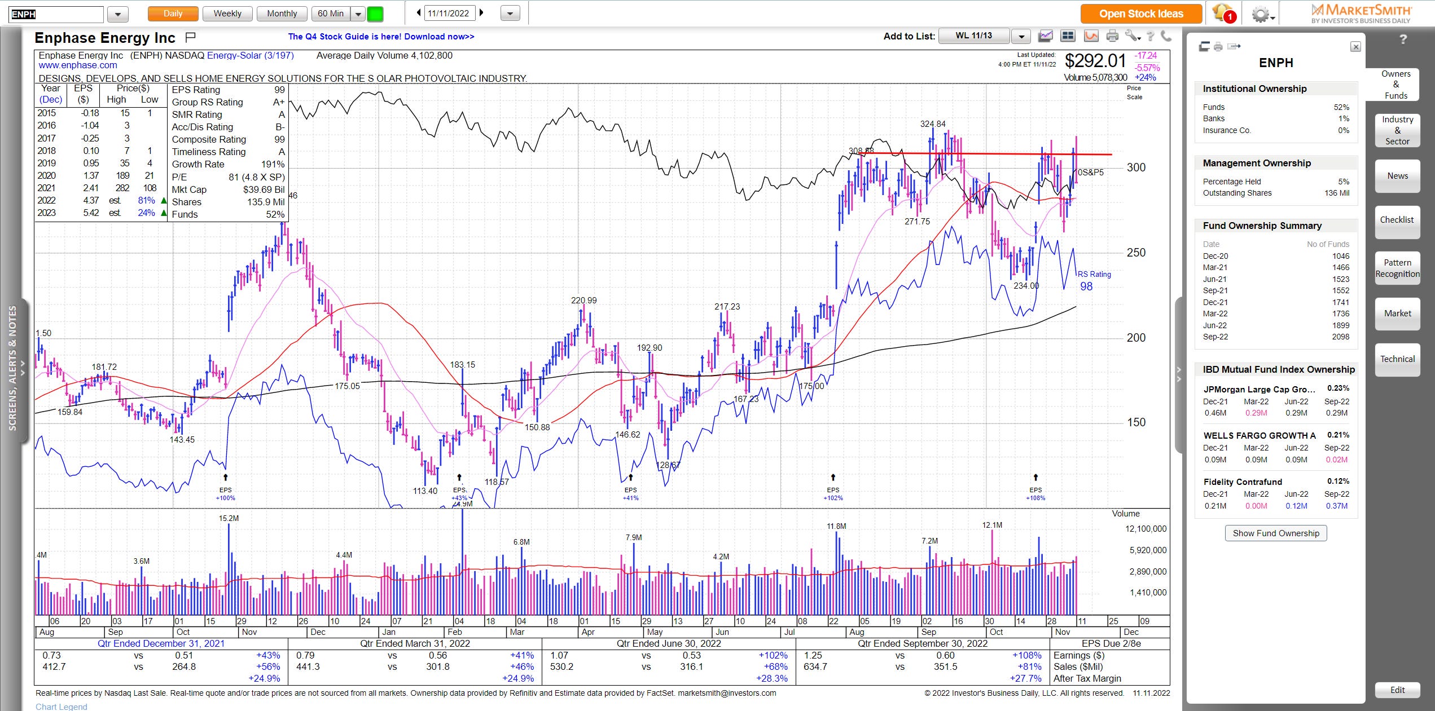Click the (Dec) fiscal year link
This screenshot has width=1435, height=711.
(x=51, y=100)
